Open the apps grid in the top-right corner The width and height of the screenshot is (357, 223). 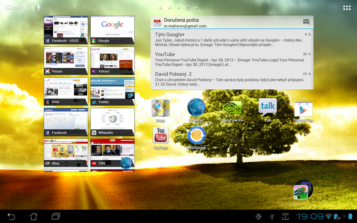pyautogui.click(x=347, y=7)
